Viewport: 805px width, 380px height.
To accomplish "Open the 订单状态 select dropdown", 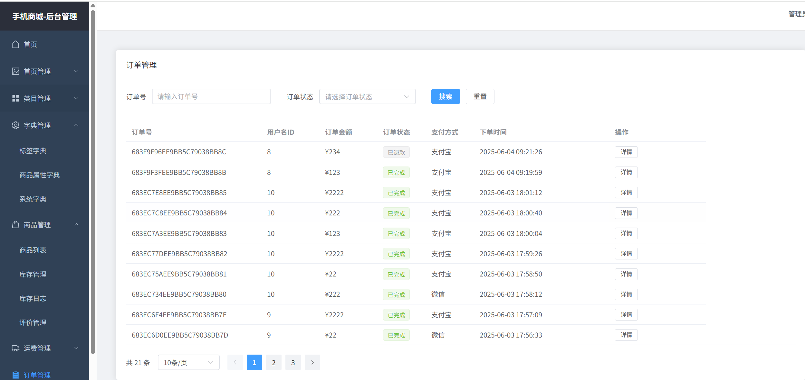I will 367,96.
